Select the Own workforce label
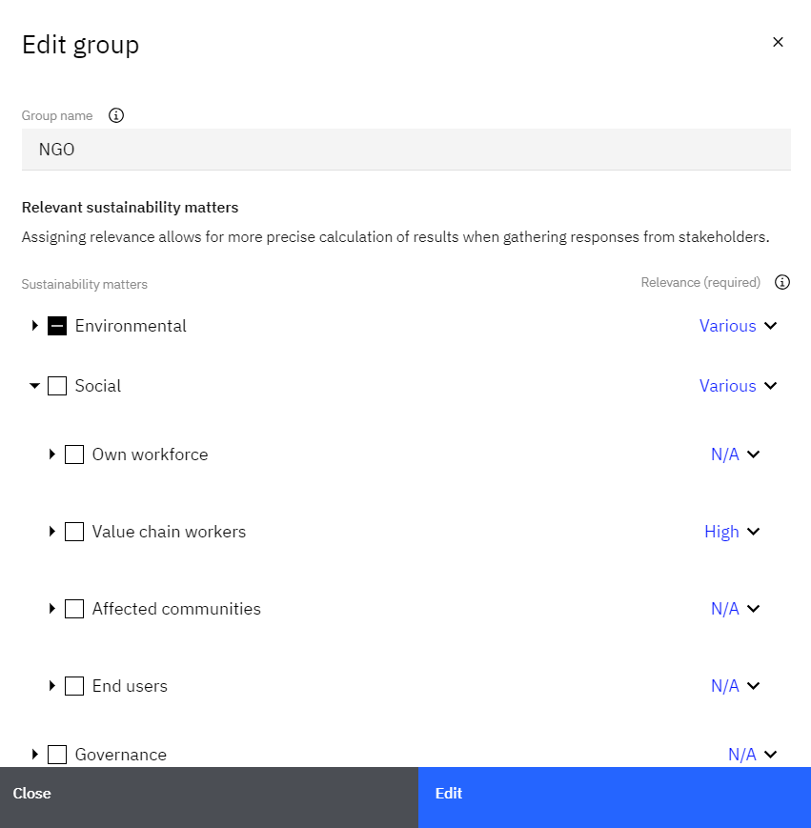Image resolution: width=811 pixels, height=828 pixels. click(x=150, y=454)
